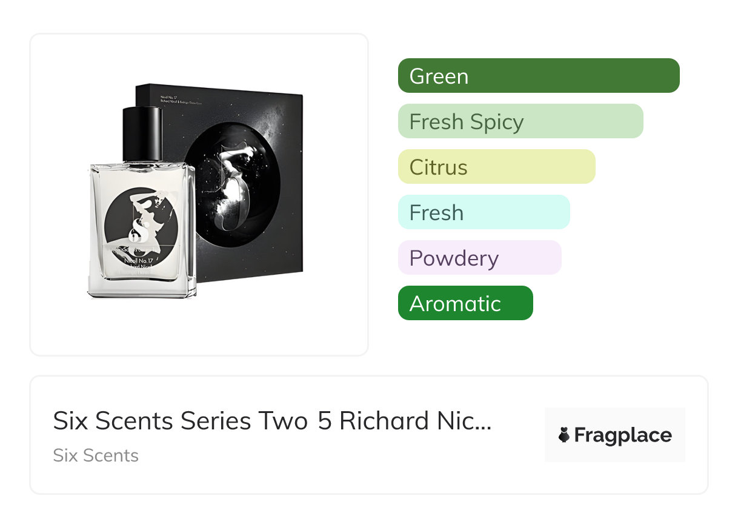Click the Fragplace wordmark text

click(623, 435)
